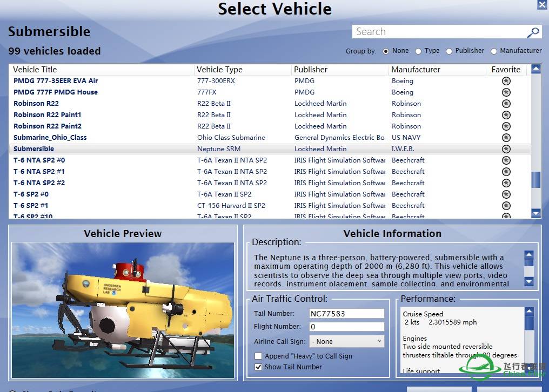Select PMDG 777-35EER EVA Air vehicle

pyautogui.click(x=56, y=81)
